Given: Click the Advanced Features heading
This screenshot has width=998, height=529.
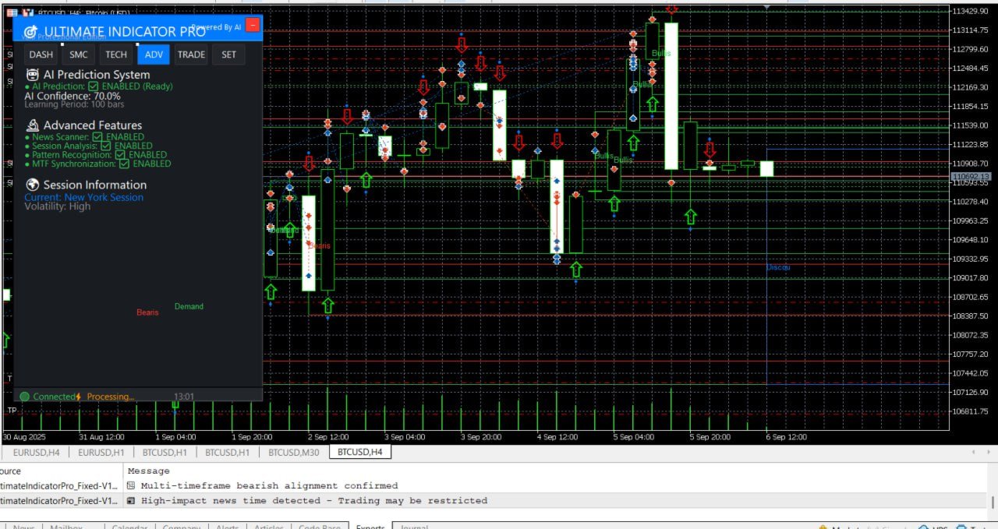Looking at the screenshot, I should (93, 125).
